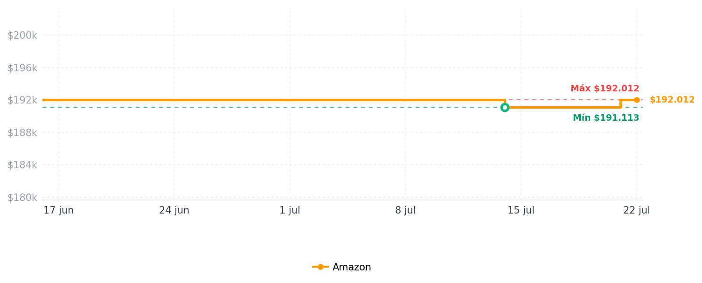Click the 8 jul date tick label
702x283 pixels.
click(x=405, y=211)
